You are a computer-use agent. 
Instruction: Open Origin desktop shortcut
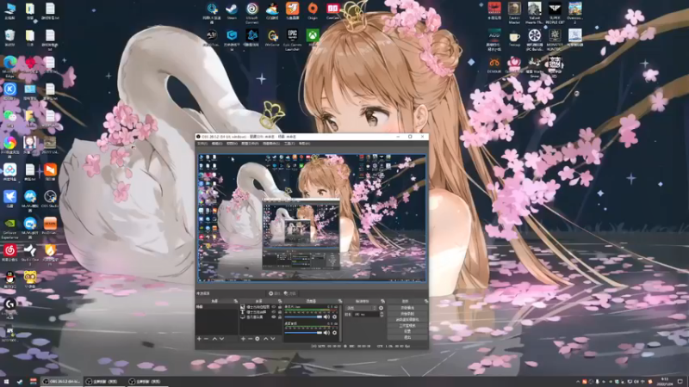[x=313, y=10]
